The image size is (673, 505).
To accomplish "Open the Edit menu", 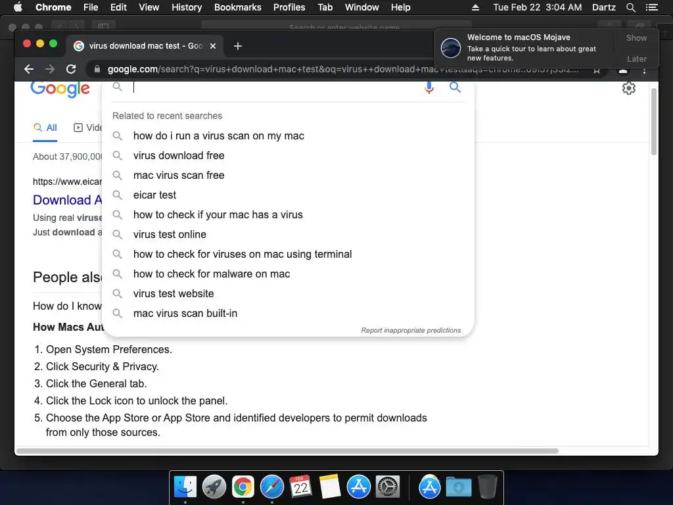I will (x=118, y=7).
